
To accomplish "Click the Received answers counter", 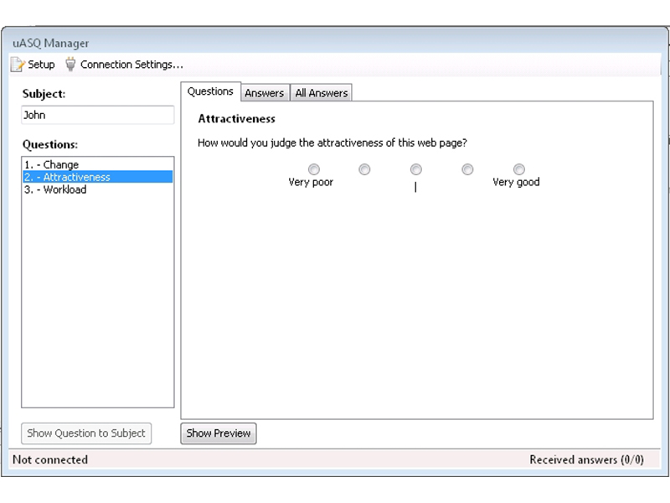I will [x=586, y=459].
